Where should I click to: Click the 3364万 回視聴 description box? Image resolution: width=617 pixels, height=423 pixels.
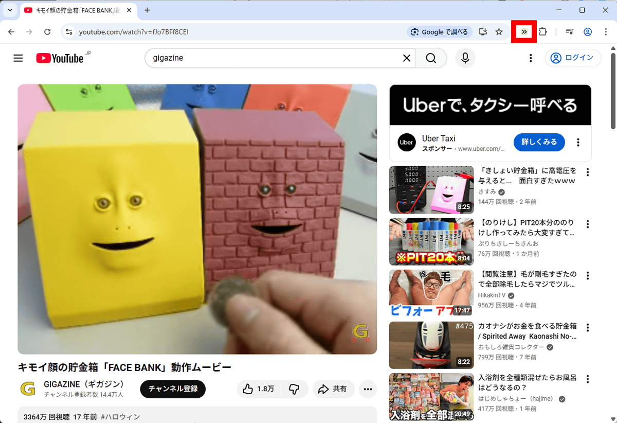click(197, 415)
